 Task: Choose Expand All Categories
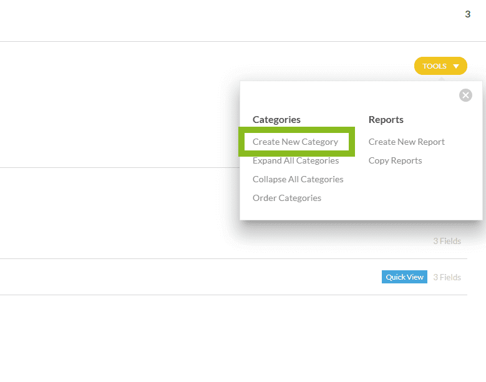click(296, 161)
